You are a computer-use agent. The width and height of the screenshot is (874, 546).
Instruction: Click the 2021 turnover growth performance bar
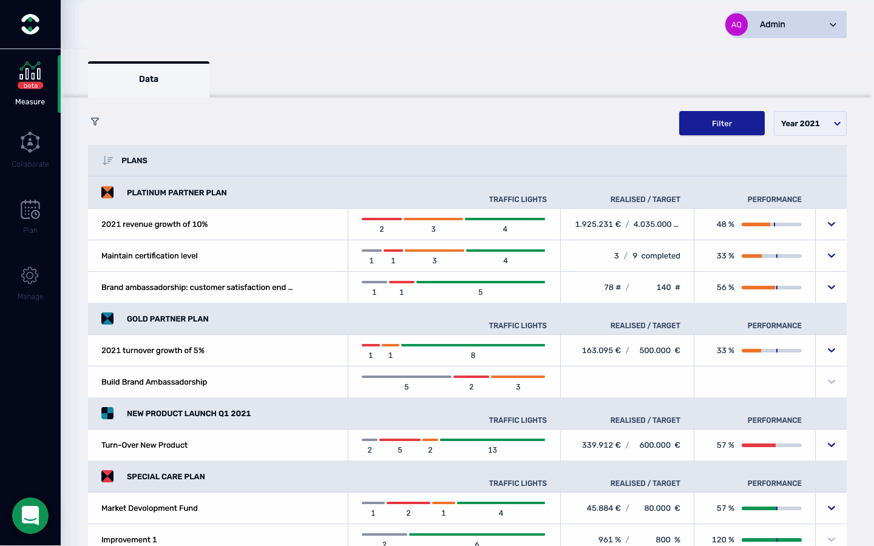[771, 351]
